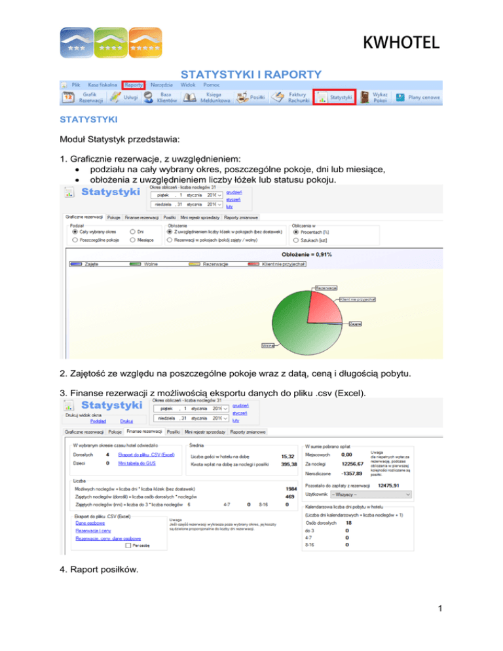The height and width of the screenshot is (651, 503).
Task: Click the Mini tabela do GUS link
Action: pyautogui.click(x=136, y=462)
